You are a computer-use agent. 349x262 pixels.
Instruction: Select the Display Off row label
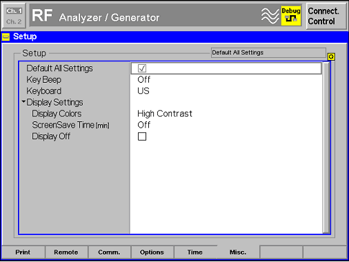[51, 137]
